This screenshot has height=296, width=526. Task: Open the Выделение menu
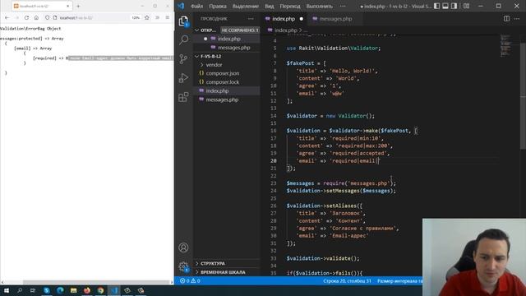point(245,6)
